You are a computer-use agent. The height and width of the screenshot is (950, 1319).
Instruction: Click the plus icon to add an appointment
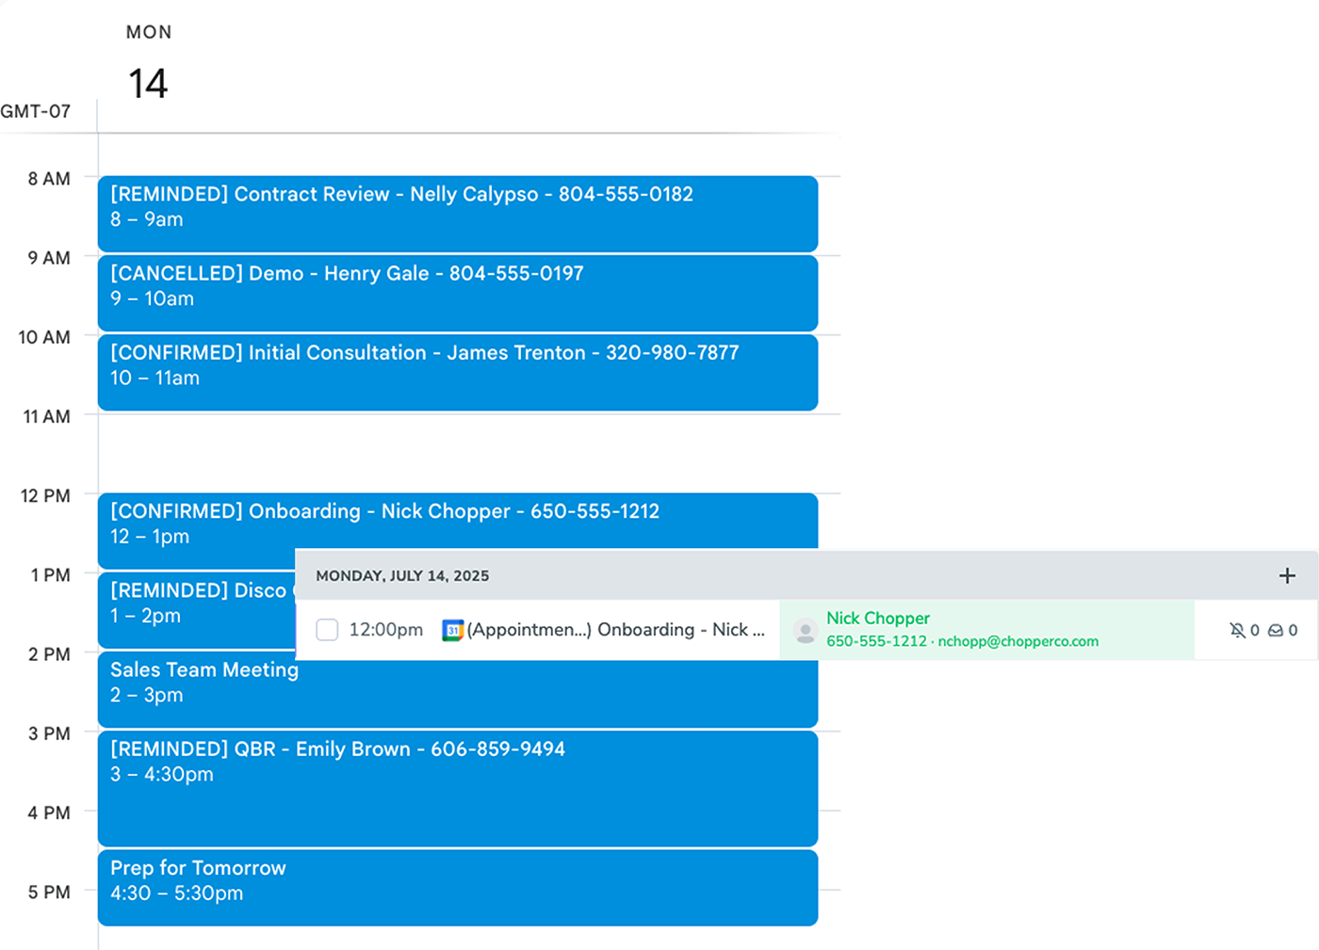coord(1287,574)
